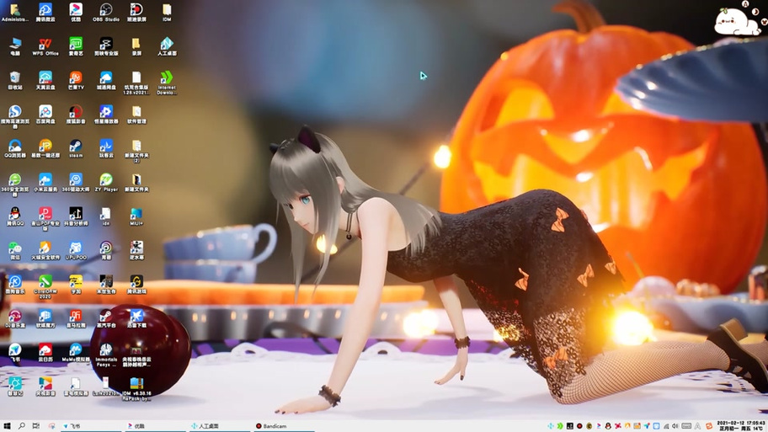Open 小米云服务 blue cloud icon

(45, 182)
